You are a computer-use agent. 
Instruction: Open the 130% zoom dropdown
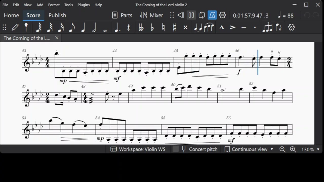click(x=310, y=149)
